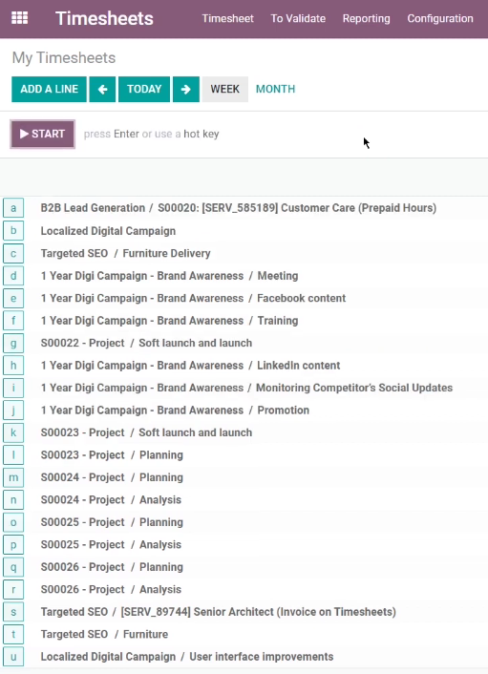Click the Timesheets app title
Image resolution: width=488 pixels, height=674 pixels.
pos(104,18)
